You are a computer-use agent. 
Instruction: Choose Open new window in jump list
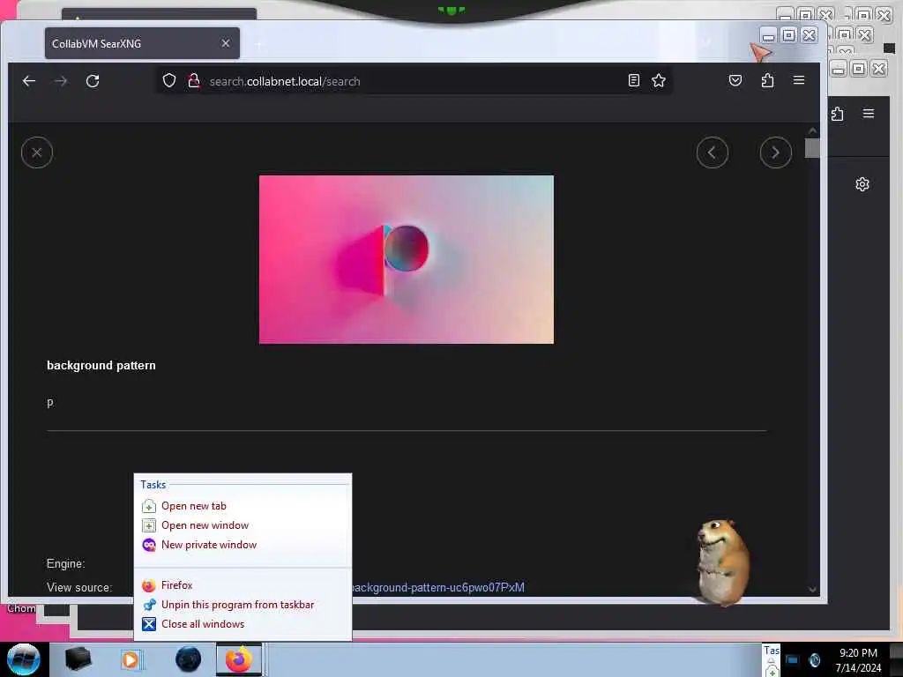pos(243,525)
